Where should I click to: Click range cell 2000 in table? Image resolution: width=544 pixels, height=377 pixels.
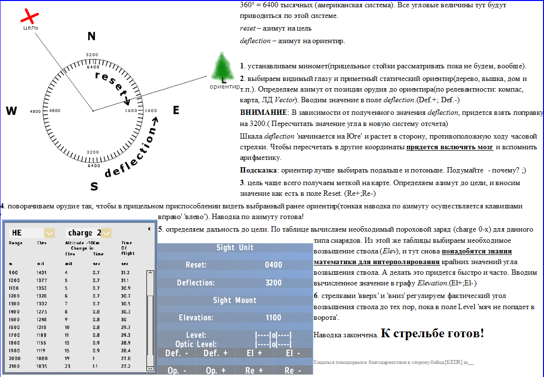point(14,359)
